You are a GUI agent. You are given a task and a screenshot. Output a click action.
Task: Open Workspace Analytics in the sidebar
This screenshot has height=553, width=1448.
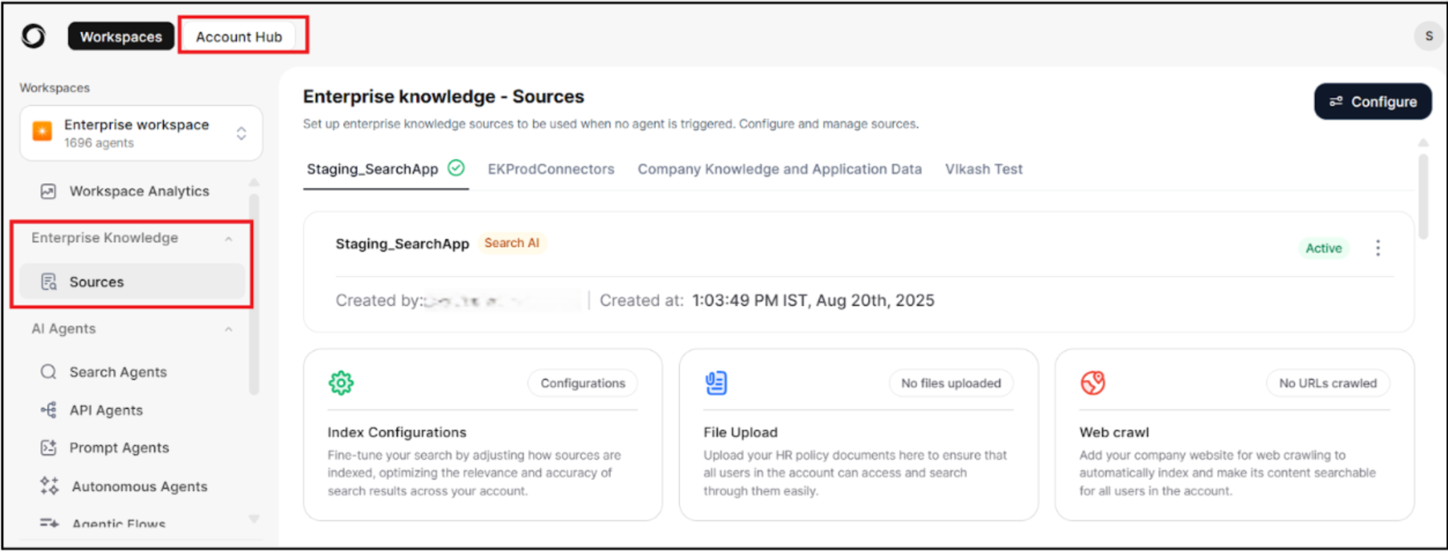139,192
